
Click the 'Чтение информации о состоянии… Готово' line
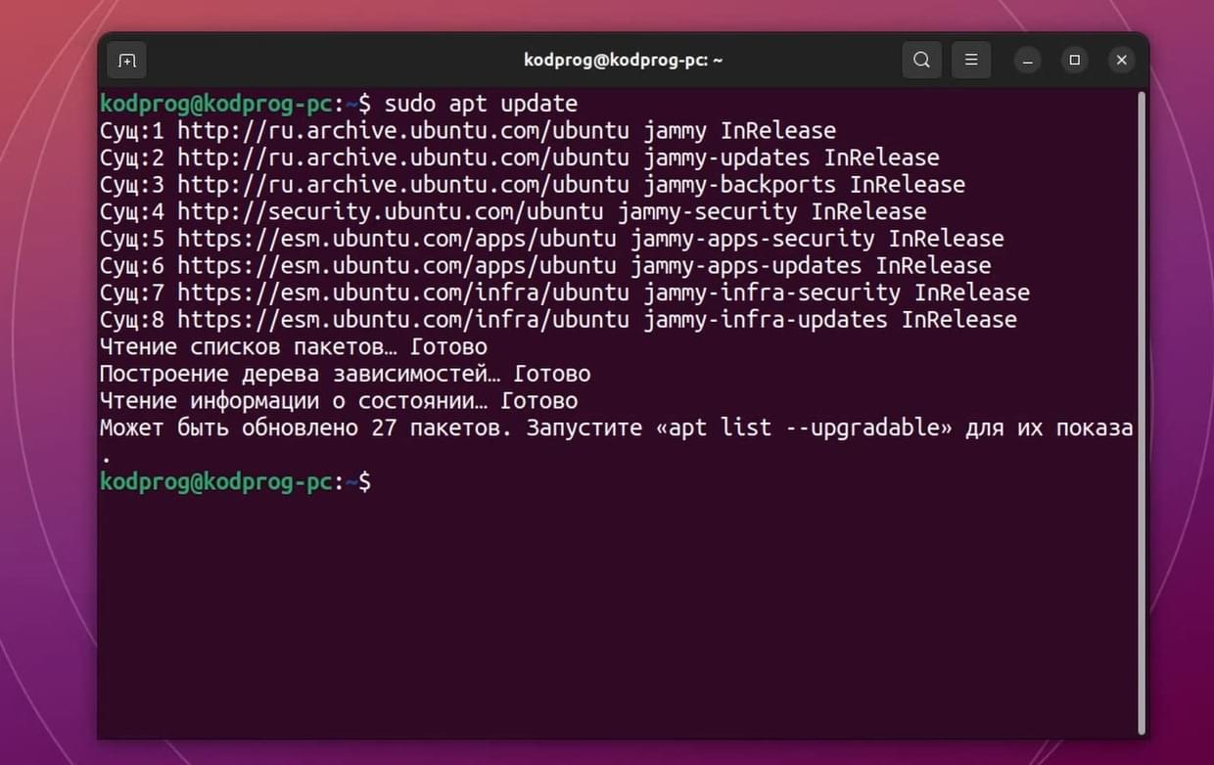[x=339, y=401]
